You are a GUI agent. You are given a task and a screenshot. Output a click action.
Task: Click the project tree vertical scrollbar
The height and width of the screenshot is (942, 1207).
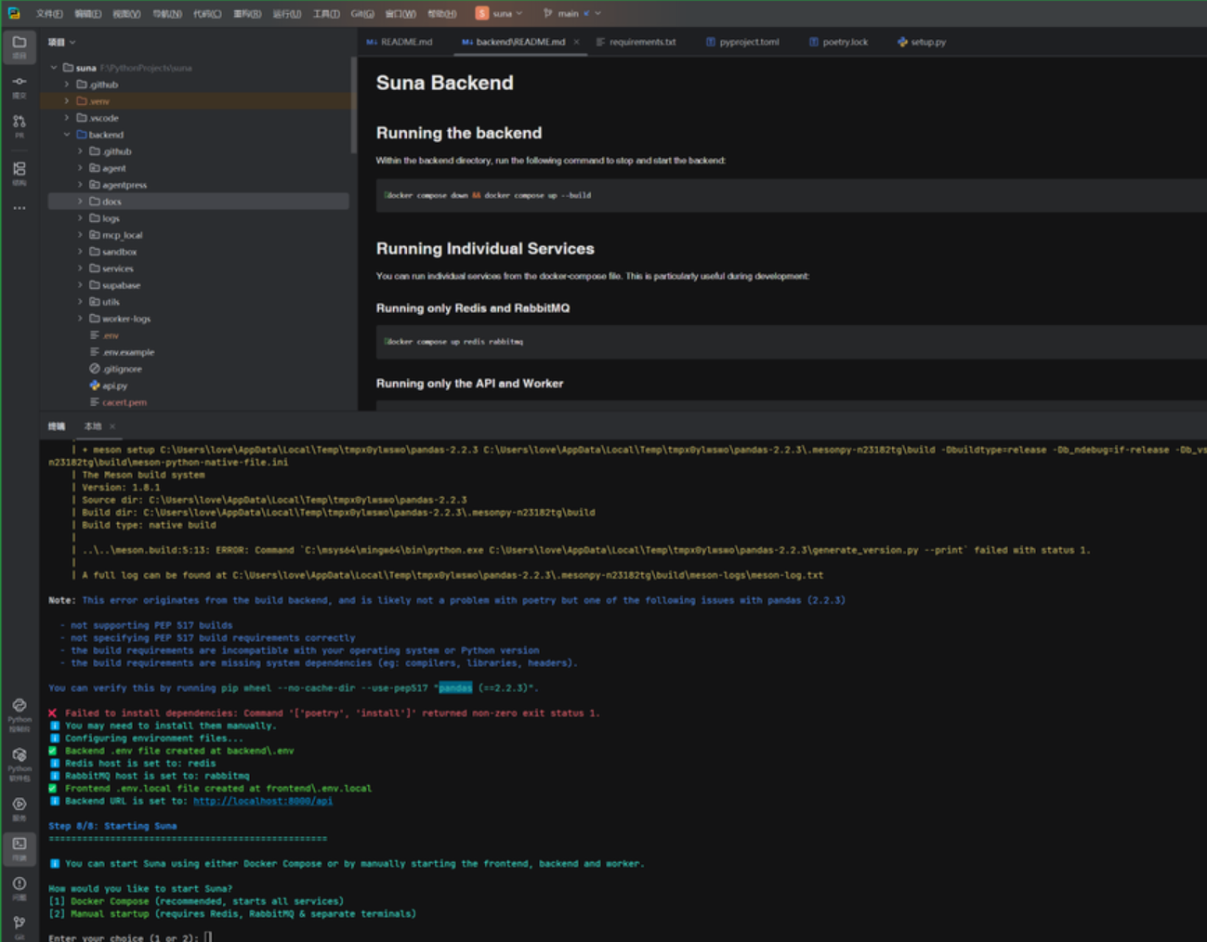[353, 105]
